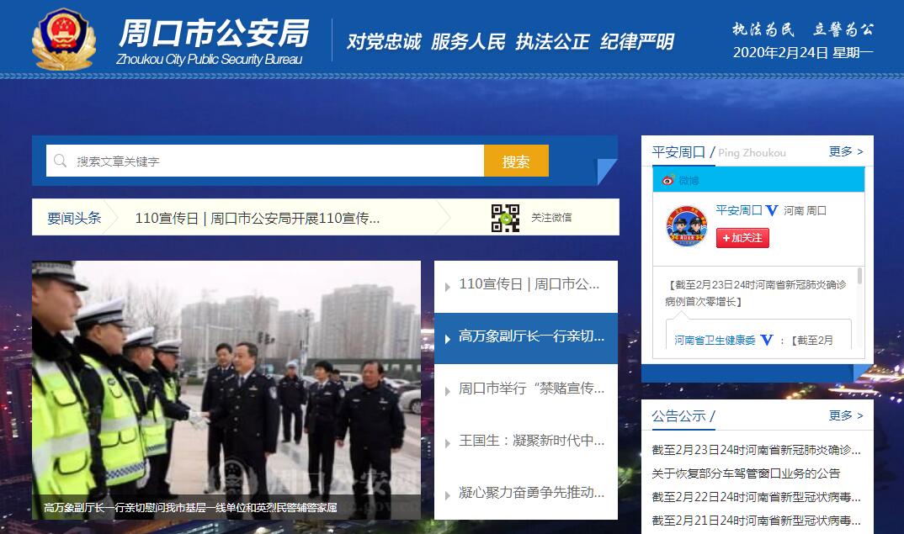The height and width of the screenshot is (534, 904).
Task: Expand 更多 in 平安周口 panel
Action: coord(846,151)
